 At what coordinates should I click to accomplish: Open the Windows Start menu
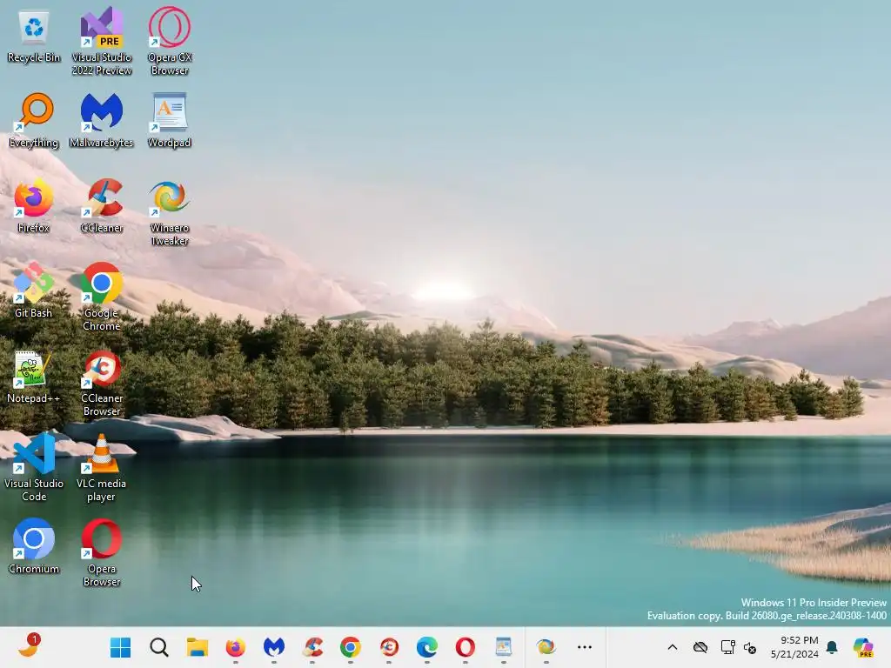pos(120,647)
